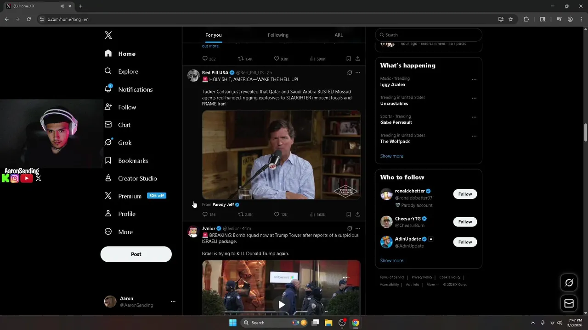Click the taskbar Search box
The image size is (588, 330).
click(x=275, y=323)
